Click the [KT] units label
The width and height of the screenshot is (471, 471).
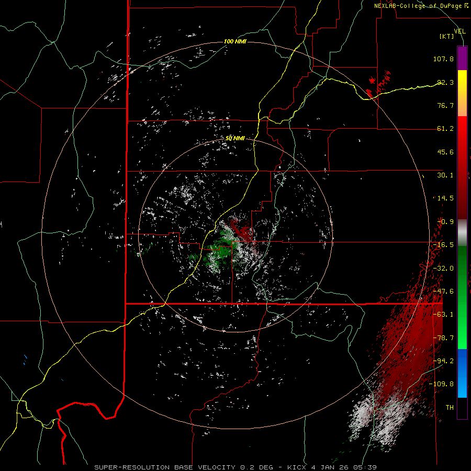point(447,36)
